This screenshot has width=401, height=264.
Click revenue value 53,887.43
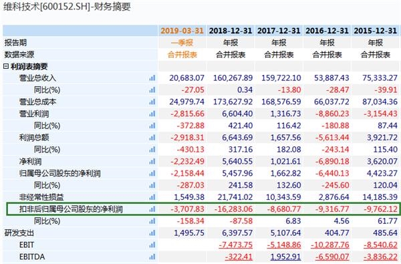click(331, 78)
